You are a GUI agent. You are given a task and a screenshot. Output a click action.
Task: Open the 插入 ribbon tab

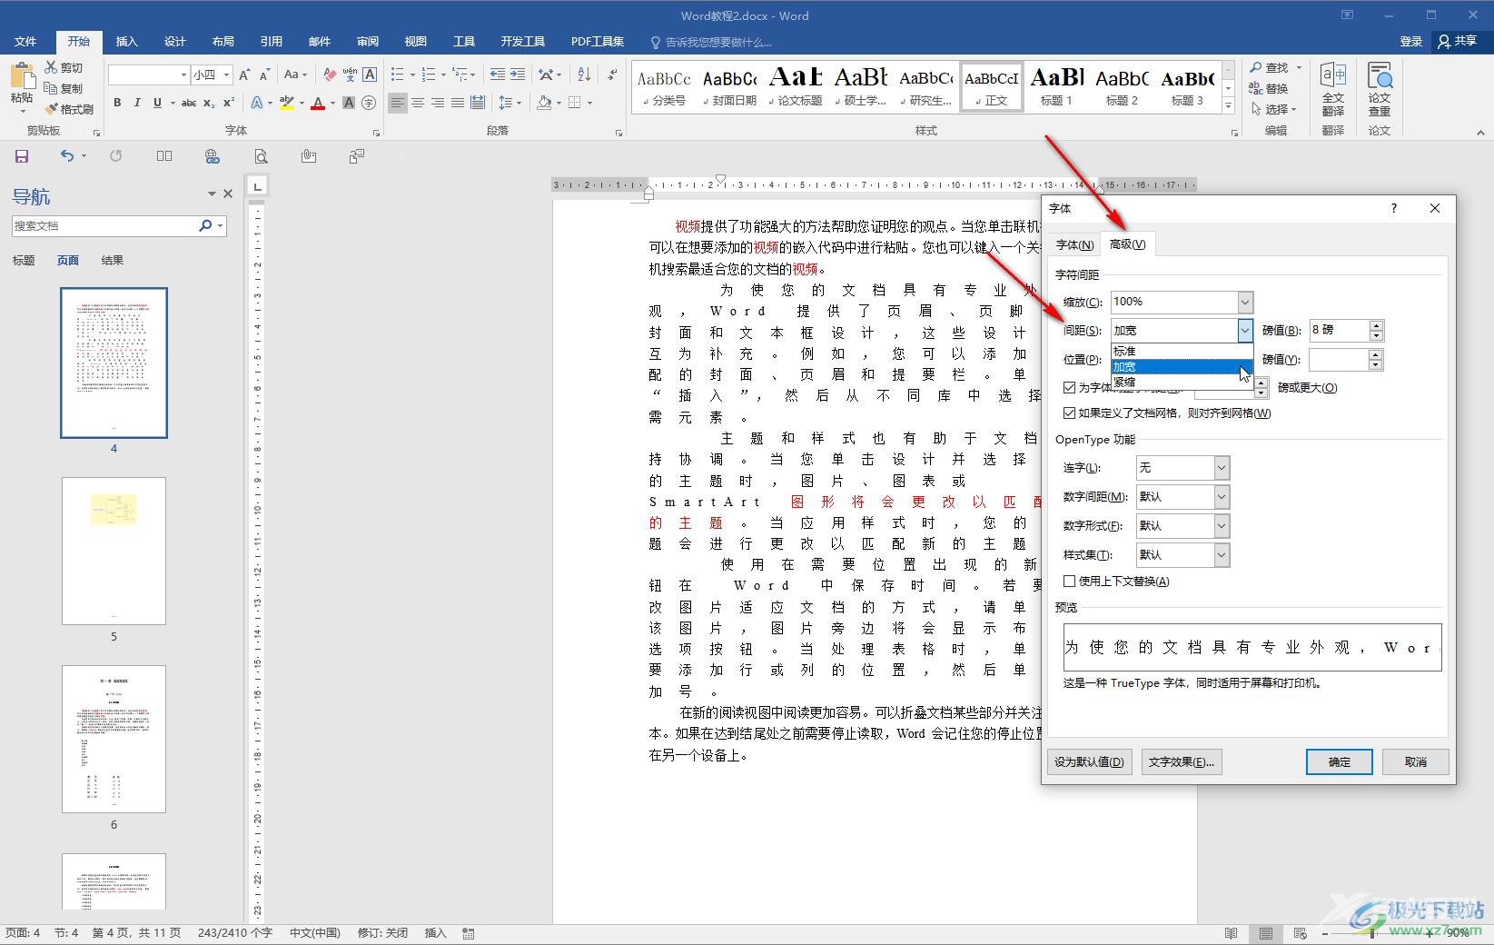click(127, 42)
